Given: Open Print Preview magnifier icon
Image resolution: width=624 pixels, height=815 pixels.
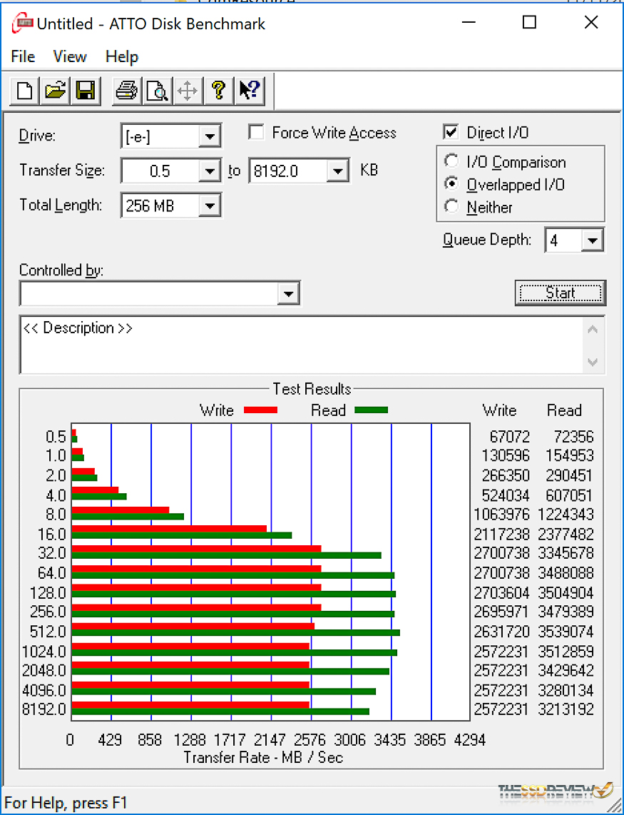Looking at the screenshot, I should (157, 91).
